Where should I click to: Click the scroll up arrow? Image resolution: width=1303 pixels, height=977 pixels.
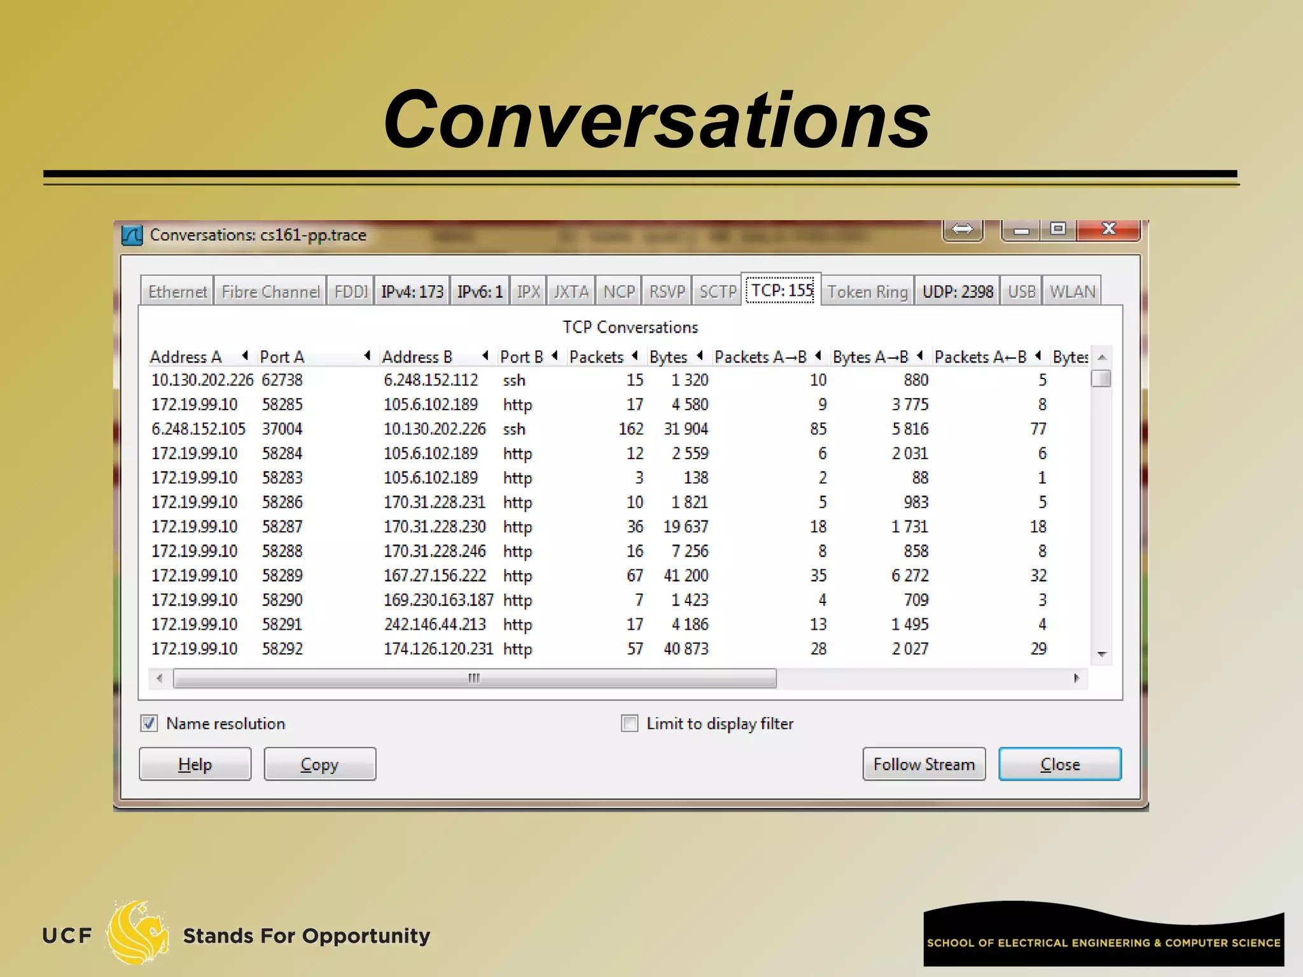1102,357
